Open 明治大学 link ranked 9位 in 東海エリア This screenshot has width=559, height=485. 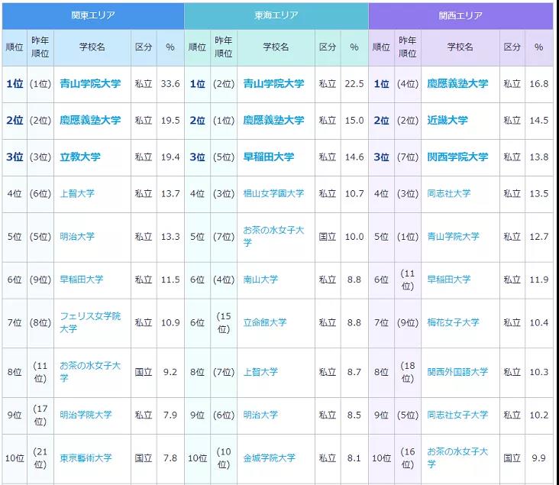260,415
